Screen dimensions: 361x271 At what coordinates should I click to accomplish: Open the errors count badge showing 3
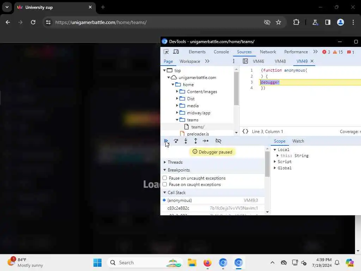pyautogui.click(x=326, y=52)
